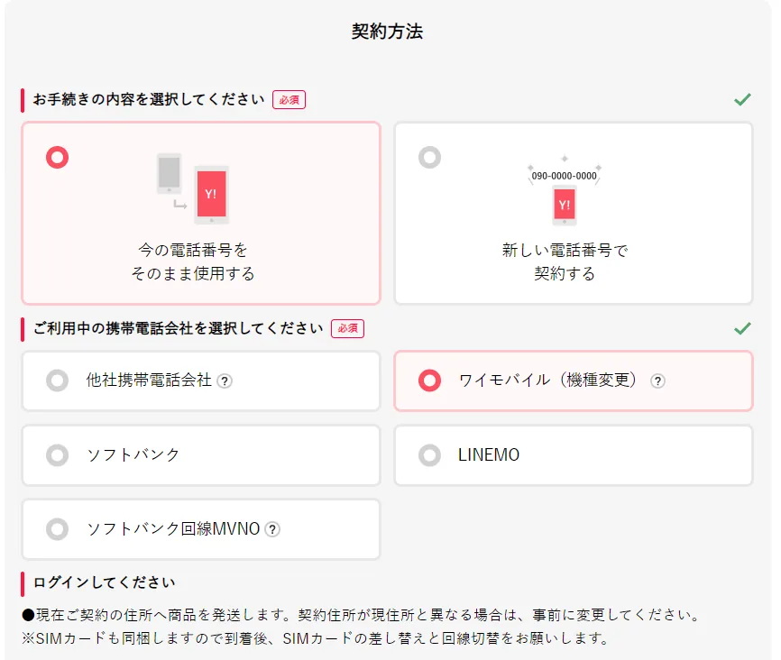Click the two-phone transfer illustration
781x660 pixels.
coord(193,188)
